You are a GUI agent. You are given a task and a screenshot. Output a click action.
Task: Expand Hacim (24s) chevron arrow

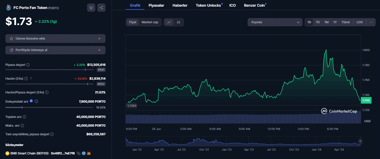point(31,78)
